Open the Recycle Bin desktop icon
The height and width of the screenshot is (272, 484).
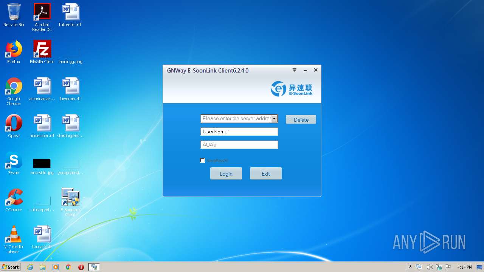(14, 15)
